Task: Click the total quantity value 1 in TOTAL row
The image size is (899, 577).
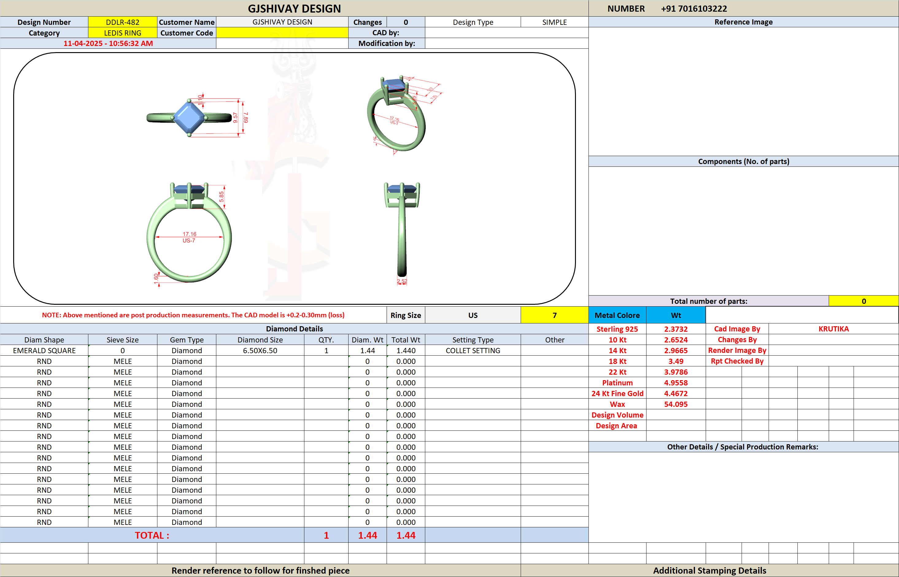Action: point(326,535)
